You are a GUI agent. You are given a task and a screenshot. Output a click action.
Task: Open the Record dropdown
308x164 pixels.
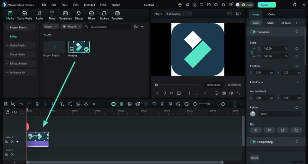click(x=71, y=27)
